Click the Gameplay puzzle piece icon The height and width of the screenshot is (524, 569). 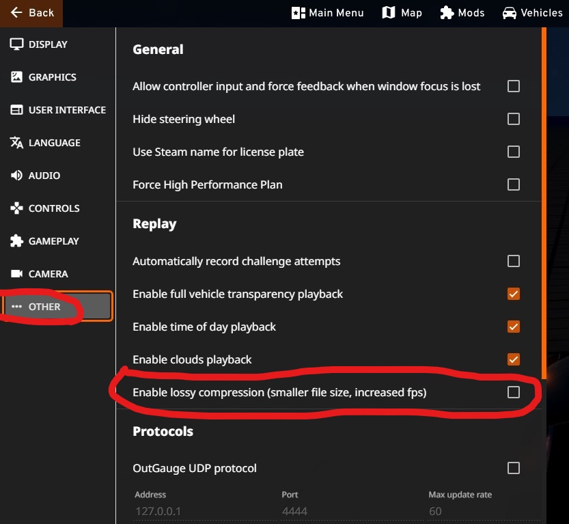tap(16, 241)
